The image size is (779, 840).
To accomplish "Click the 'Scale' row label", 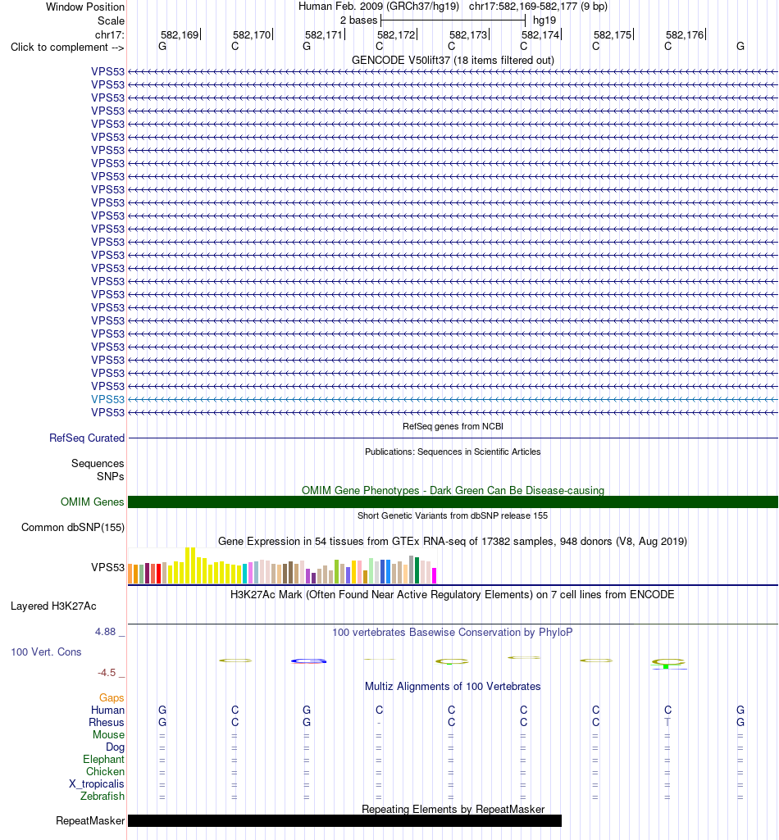I will [111, 20].
